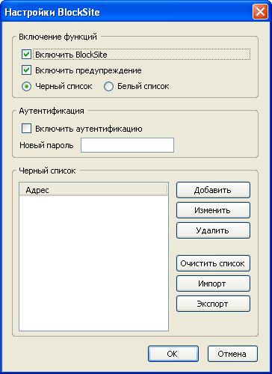Toggle the "Включить предупреждение" checkbox

(x=26, y=70)
